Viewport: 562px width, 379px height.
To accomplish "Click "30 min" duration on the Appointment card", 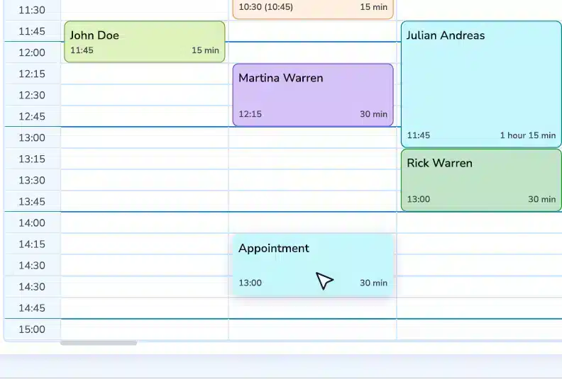I will [373, 283].
